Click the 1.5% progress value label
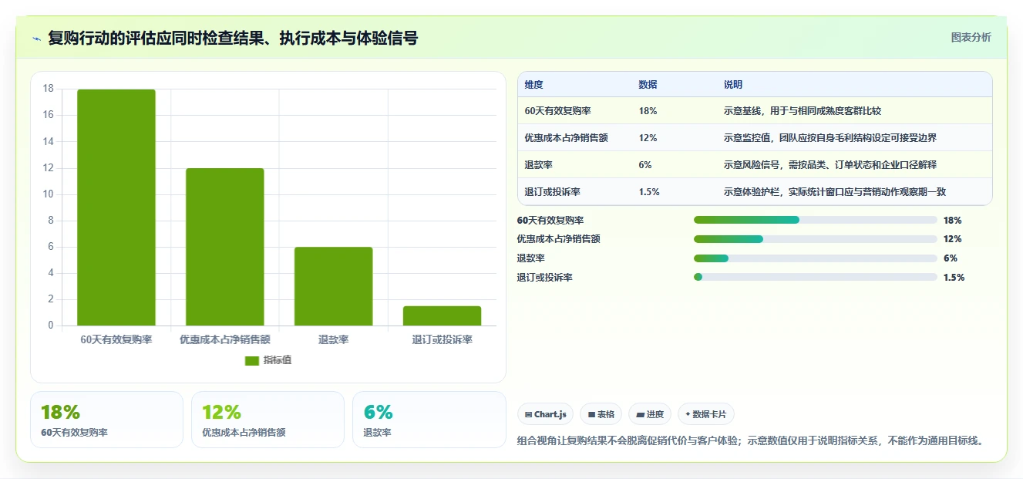This screenshot has width=1023, height=479. [954, 277]
